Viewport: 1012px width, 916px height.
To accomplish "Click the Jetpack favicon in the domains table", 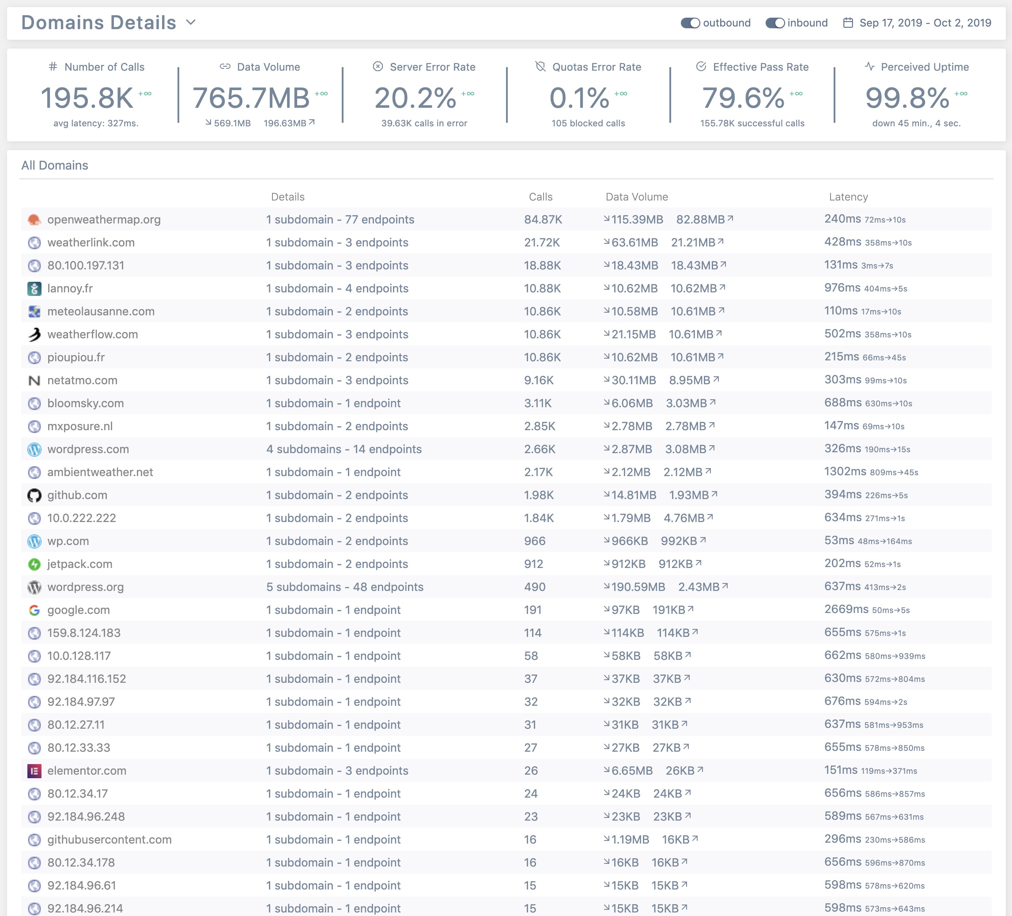I will click(34, 564).
